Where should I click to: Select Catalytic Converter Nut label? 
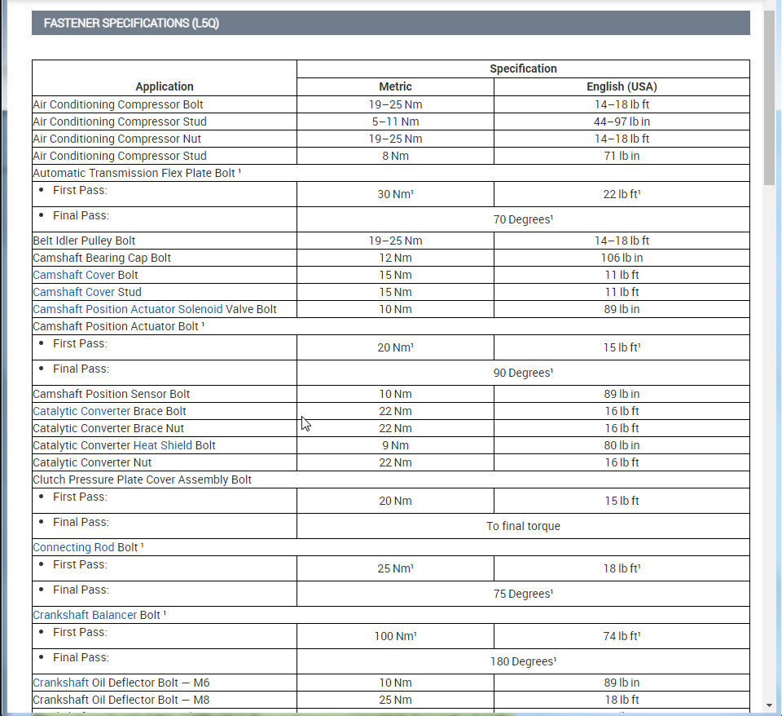coord(92,462)
